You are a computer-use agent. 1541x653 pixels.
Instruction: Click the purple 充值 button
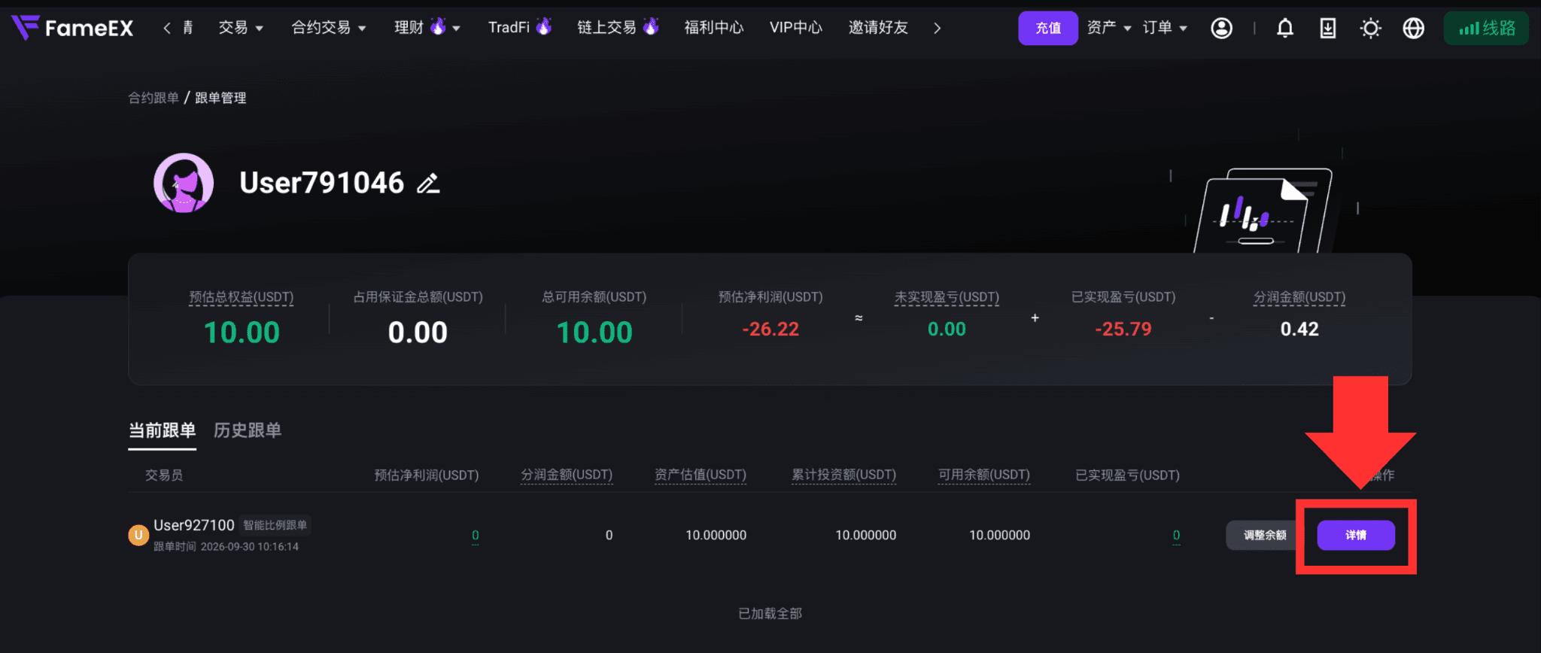point(1048,29)
